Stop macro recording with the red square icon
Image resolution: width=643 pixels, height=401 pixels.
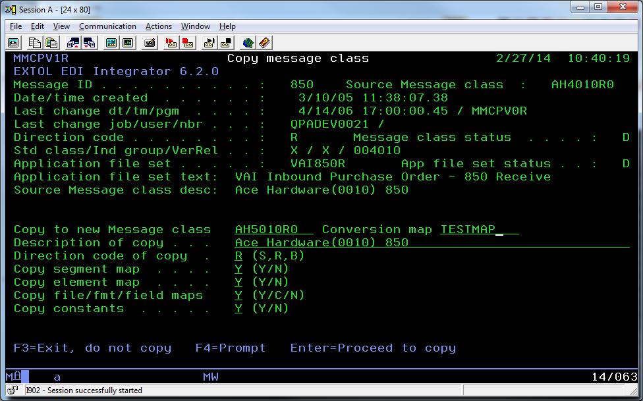click(188, 43)
